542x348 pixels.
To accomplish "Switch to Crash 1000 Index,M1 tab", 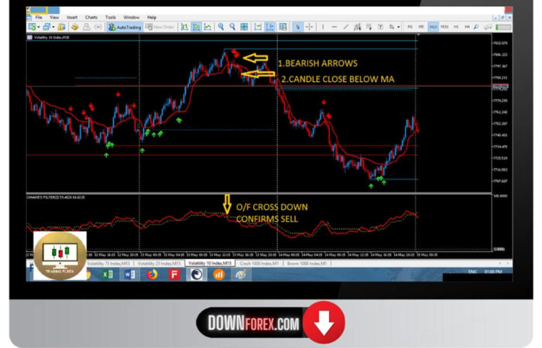I will click(259, 264).
